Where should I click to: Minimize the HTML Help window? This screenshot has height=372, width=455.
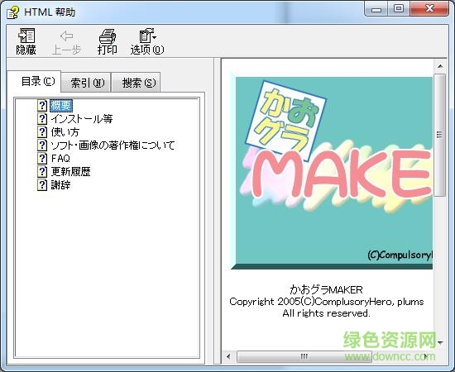376,9
